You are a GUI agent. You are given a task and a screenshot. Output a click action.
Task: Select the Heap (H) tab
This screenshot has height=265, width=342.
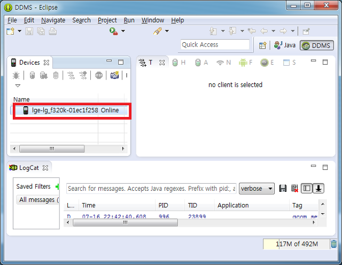tap(179, 63)
